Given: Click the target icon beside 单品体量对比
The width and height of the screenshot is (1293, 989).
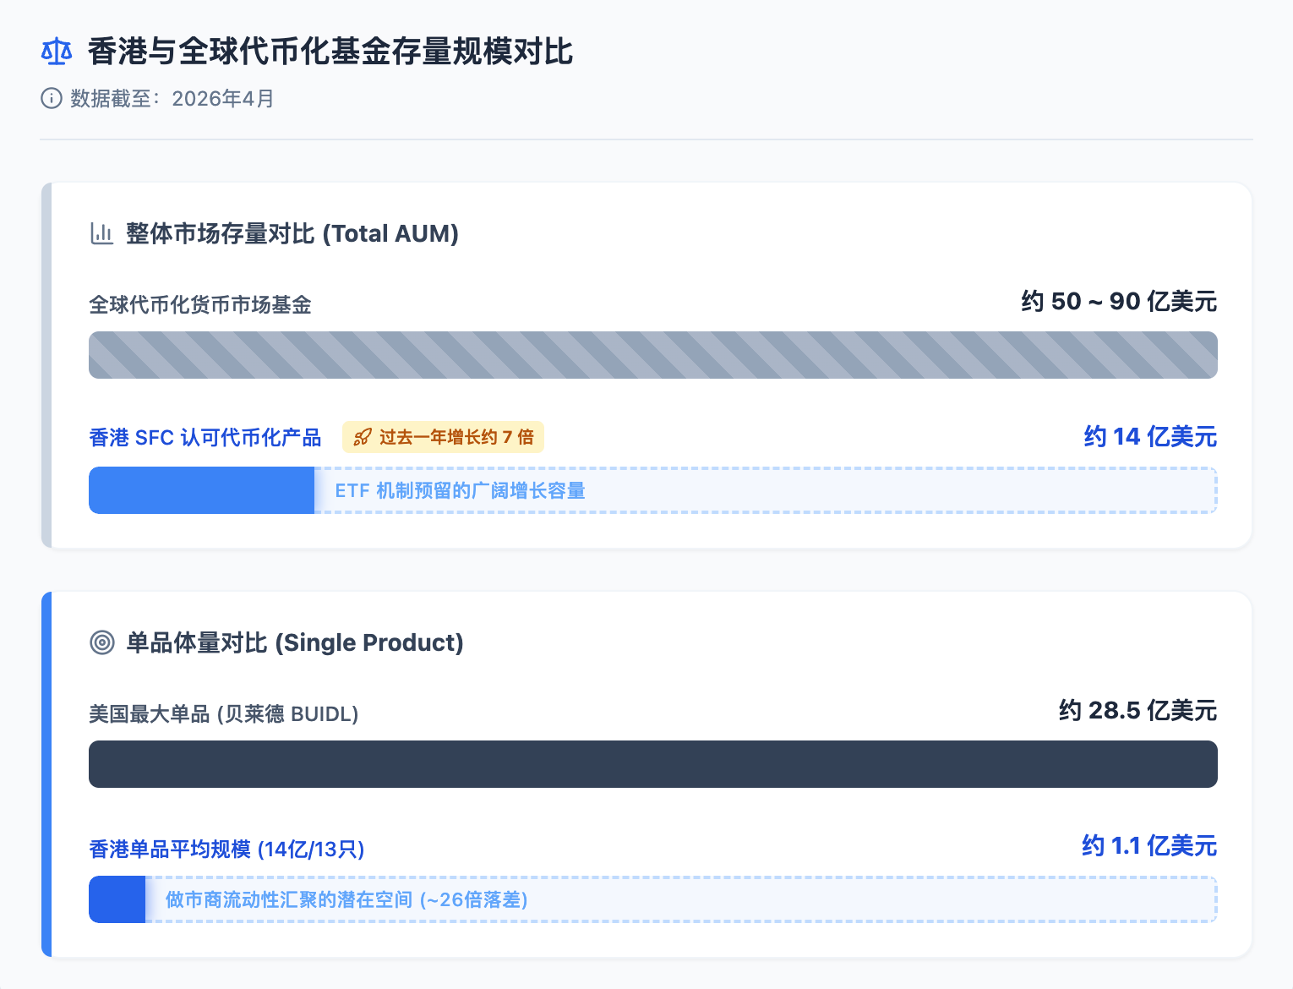Looking at the screenshot, I should point(102,642).
